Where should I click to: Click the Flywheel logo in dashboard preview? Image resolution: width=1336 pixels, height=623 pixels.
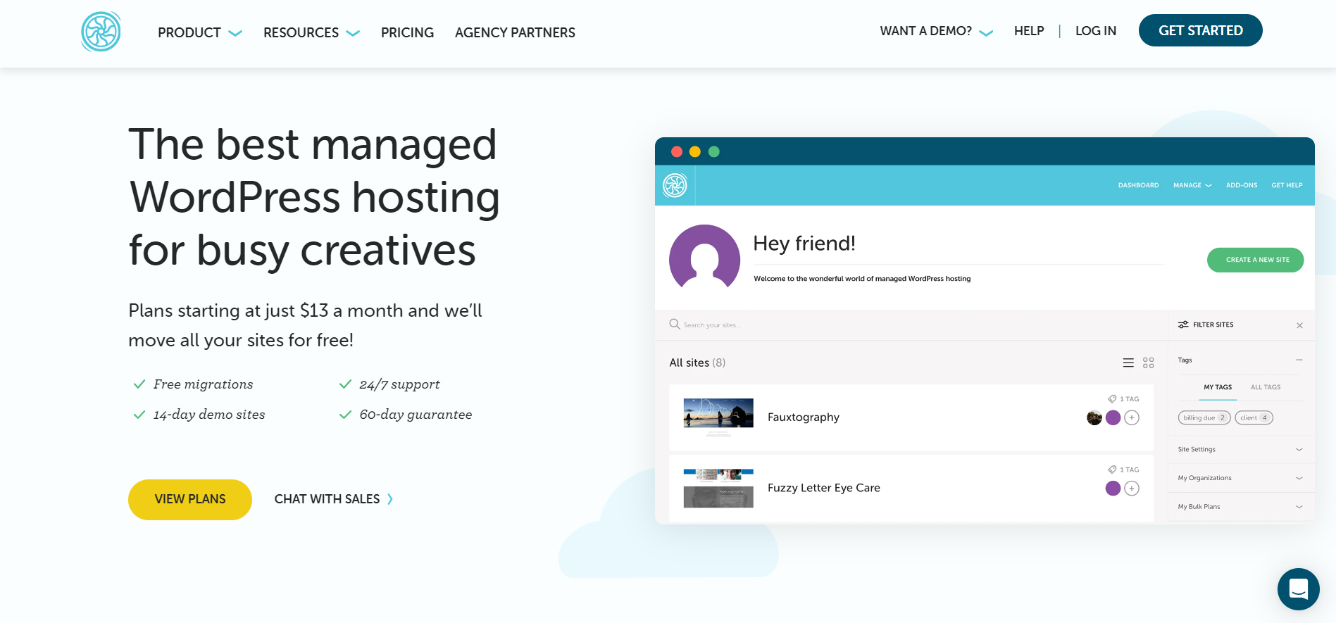point(675,185)
